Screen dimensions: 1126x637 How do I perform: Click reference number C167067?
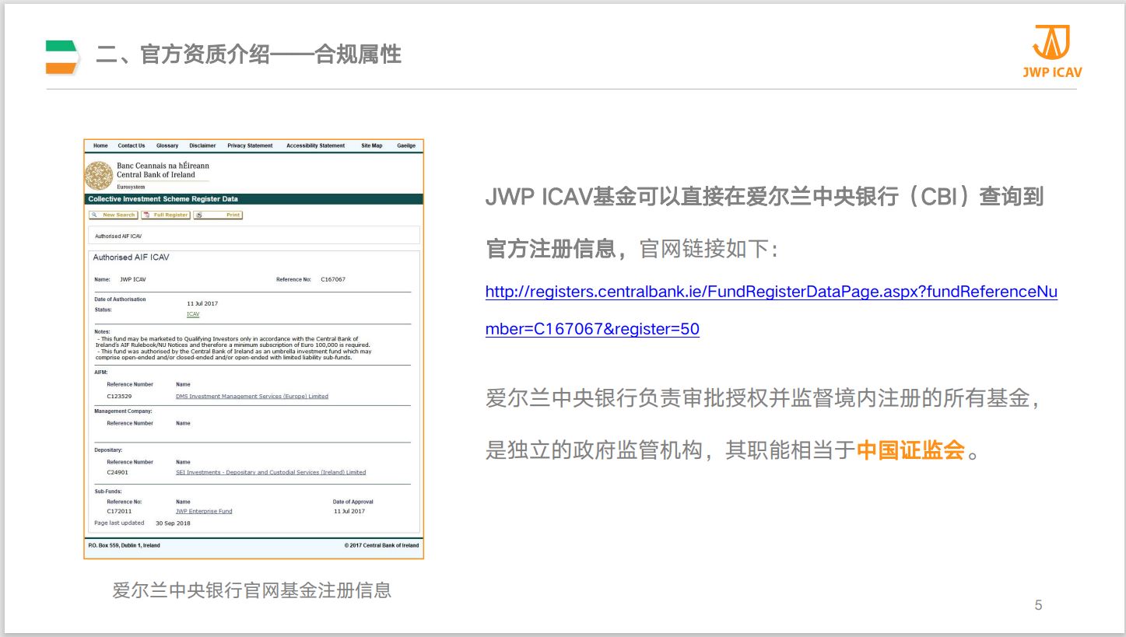click(333, 279)
